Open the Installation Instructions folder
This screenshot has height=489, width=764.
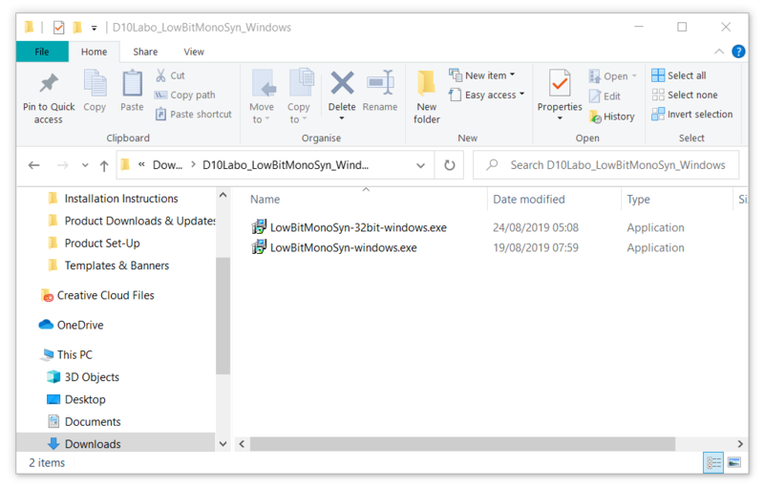[x=121, y=199]
